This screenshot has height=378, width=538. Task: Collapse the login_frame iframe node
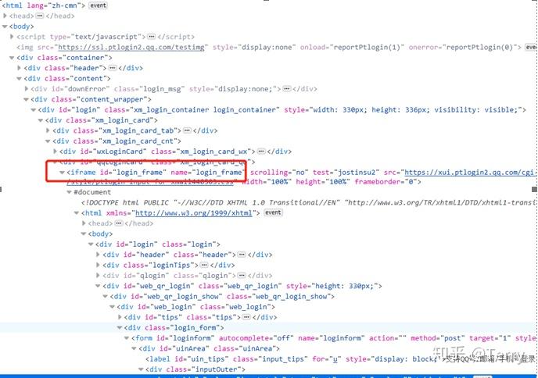point(62,173)
